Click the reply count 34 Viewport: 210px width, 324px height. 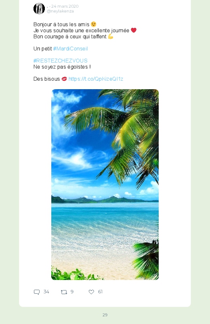tap(46, 292)
